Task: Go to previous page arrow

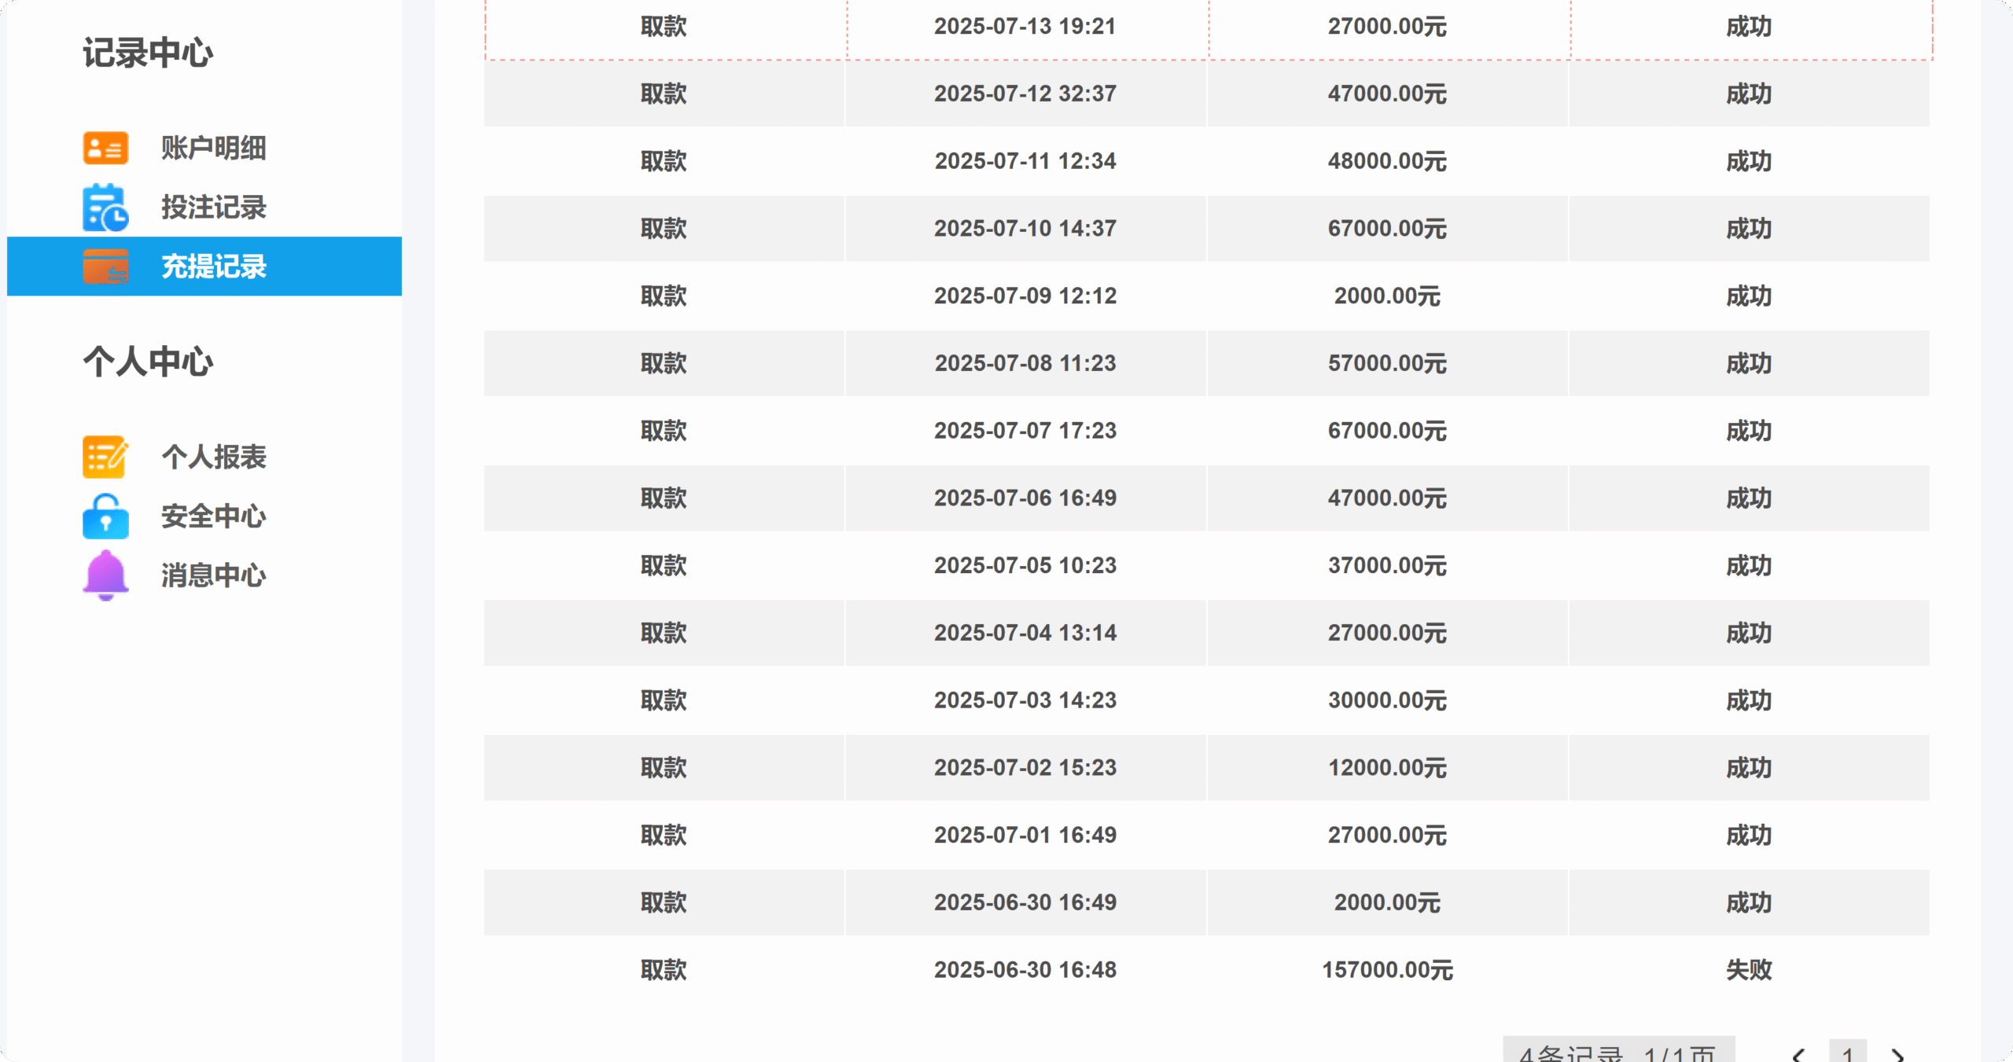Action: tap(1798, 1054)
